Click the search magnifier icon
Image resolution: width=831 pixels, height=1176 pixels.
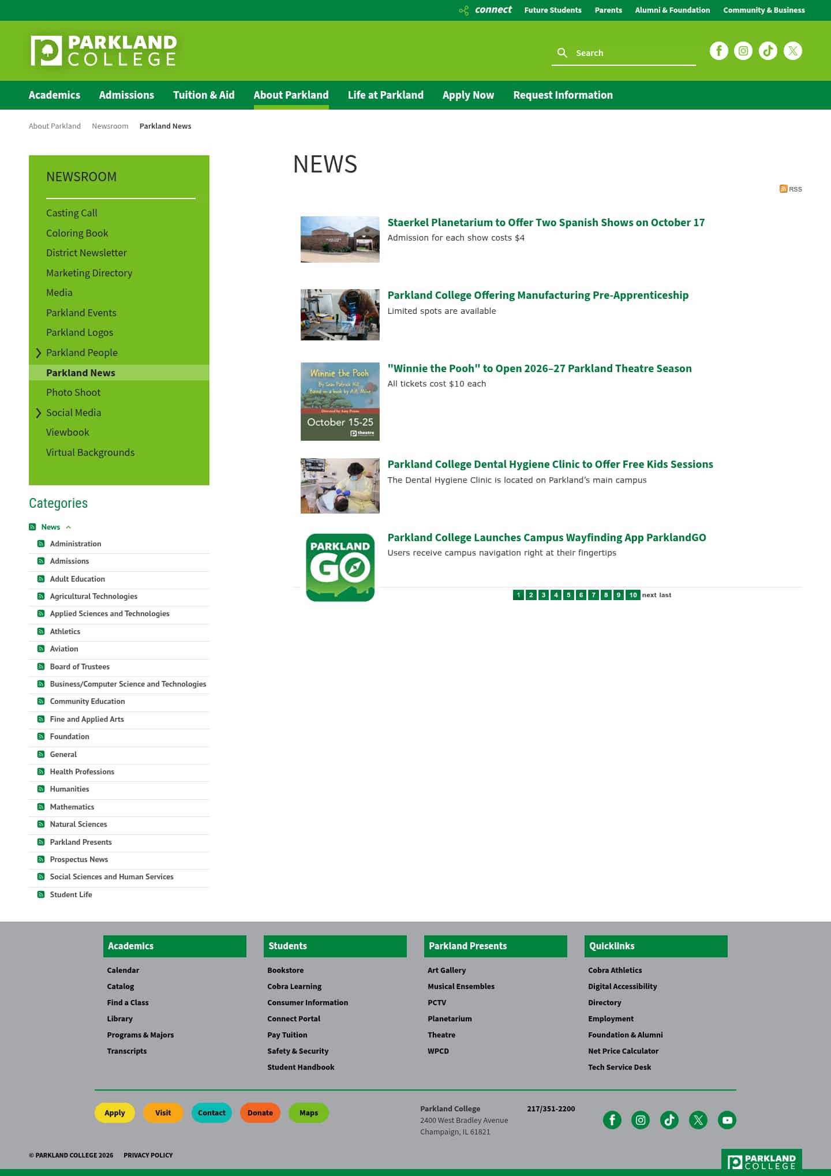tap(562, 53)
